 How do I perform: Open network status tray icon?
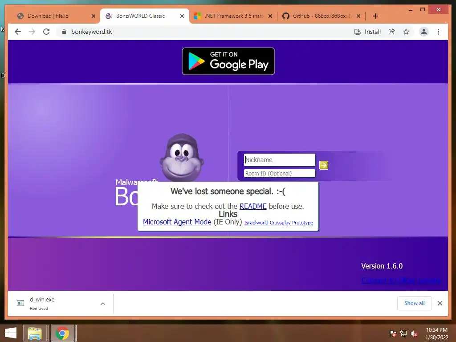click(x=403, y=333)
